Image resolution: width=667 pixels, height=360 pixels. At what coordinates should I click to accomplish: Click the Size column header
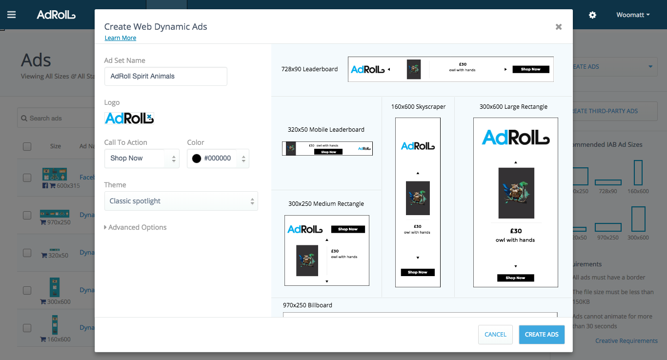click(x=56, y=146)
